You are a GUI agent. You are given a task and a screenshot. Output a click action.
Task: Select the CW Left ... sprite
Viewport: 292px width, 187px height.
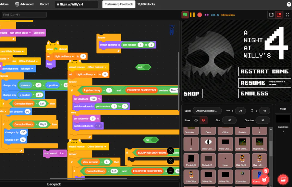[x=260, y=160]
